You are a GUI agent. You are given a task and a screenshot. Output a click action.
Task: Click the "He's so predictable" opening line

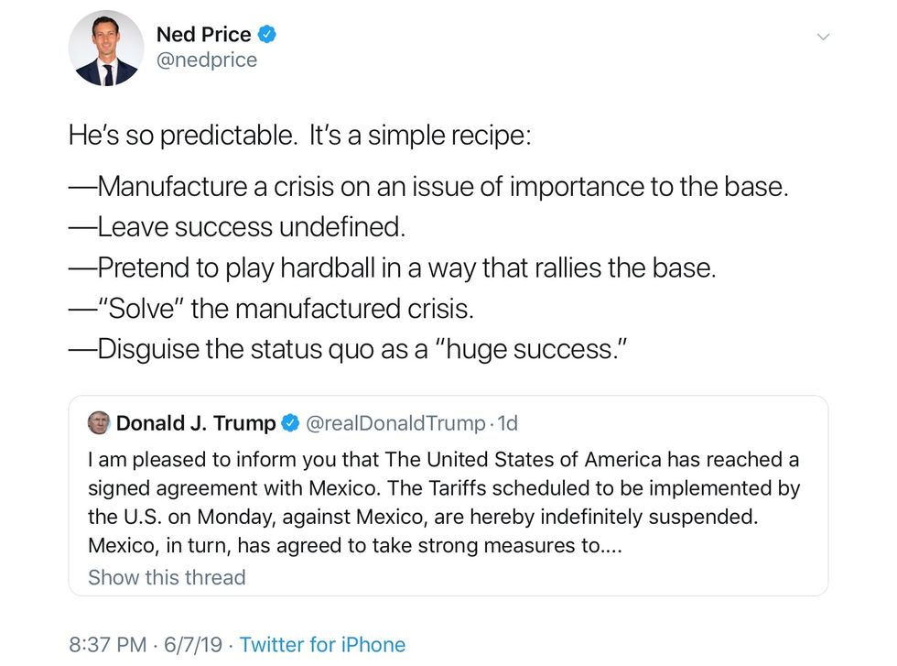tap(299, 136)
